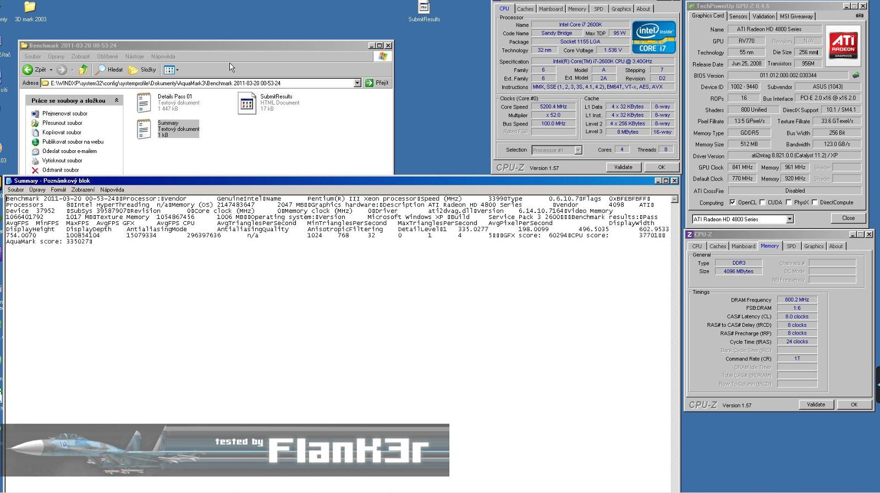This screenshot has height=493, width=880.
Task: Open Graphics tab in top CPU-Z window
Action: [621, 9]
